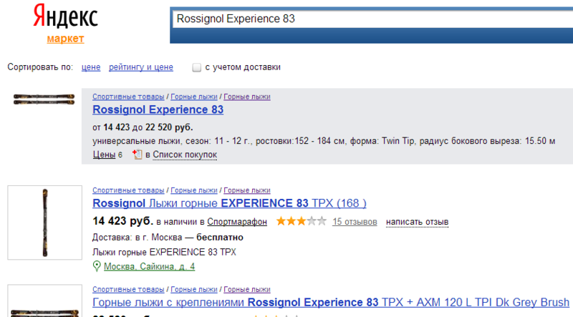Open Rossignol Лыжи горные EXPERIENCE 83 TPX (168) title
Screen dimensions: 573x317
coord(229,203)
